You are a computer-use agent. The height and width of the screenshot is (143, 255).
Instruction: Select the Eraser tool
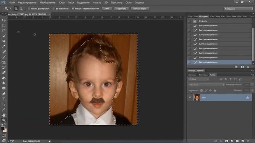(4, 72)
